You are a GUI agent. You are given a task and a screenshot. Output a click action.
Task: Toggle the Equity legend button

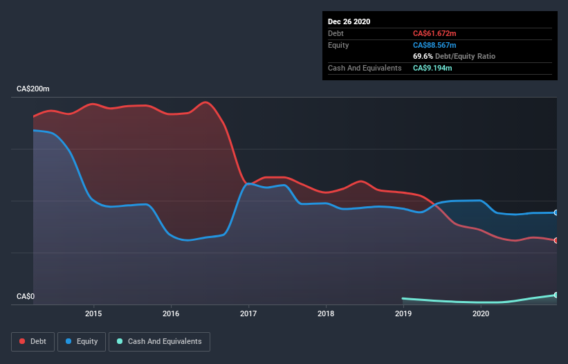click(x=82, y=342)
